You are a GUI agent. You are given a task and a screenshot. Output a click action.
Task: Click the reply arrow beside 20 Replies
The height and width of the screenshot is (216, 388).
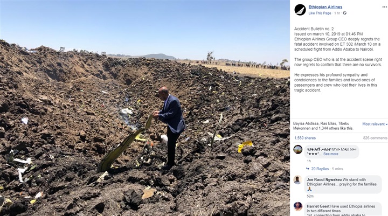[x=308, y=169]
